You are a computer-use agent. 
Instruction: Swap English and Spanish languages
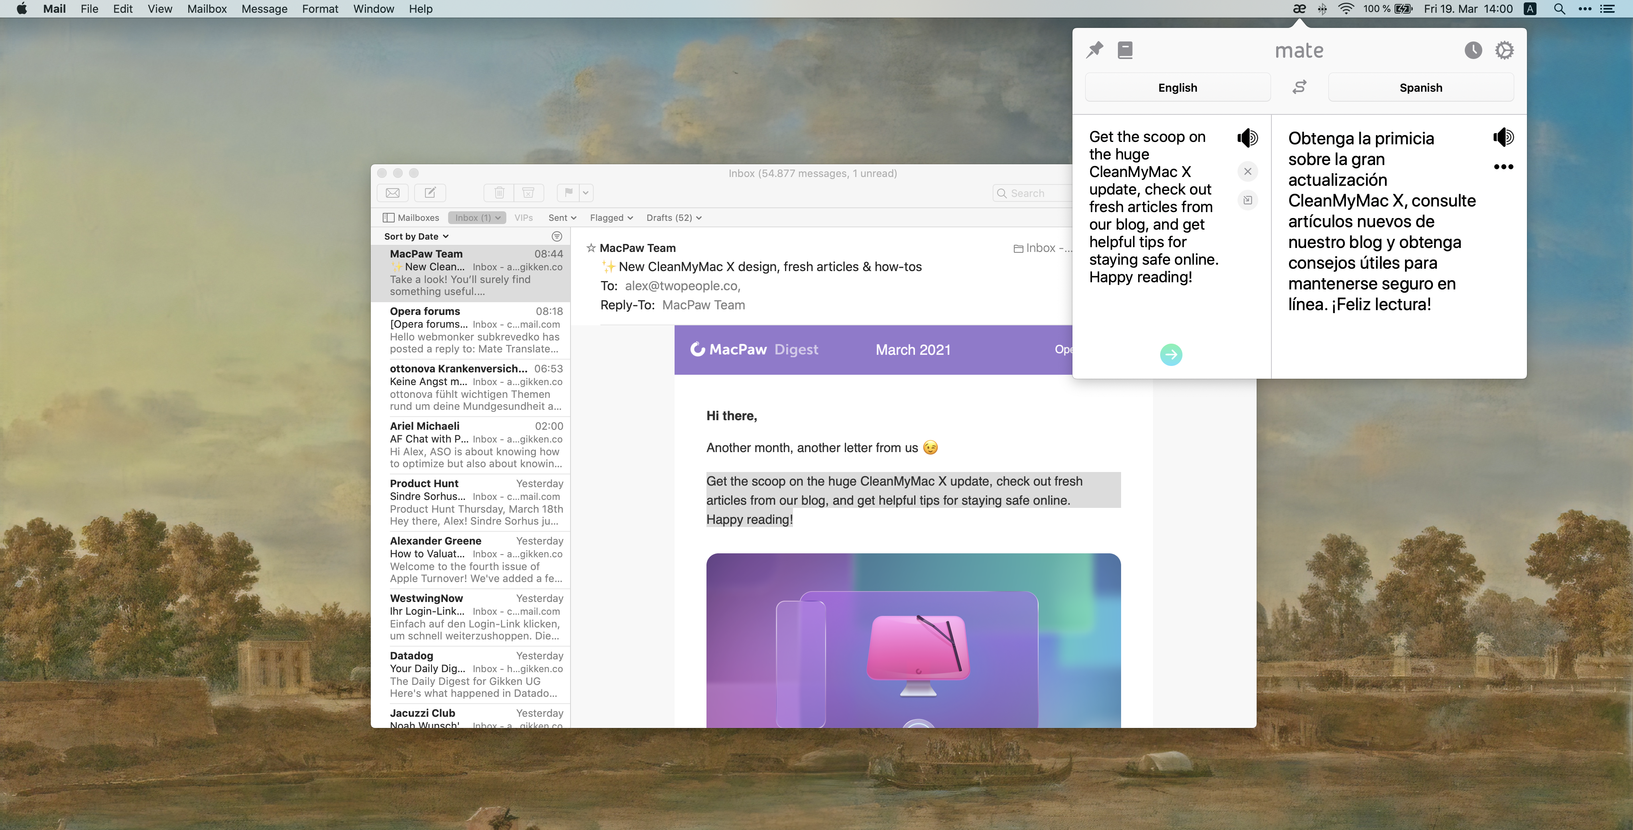click(1299, 87)
